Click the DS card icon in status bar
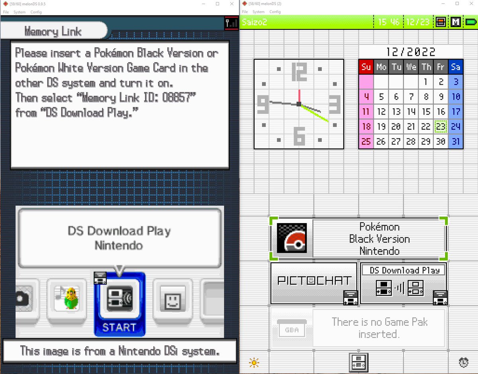The width and height of the screenshot is (478, 374). (x=441, y=22)
